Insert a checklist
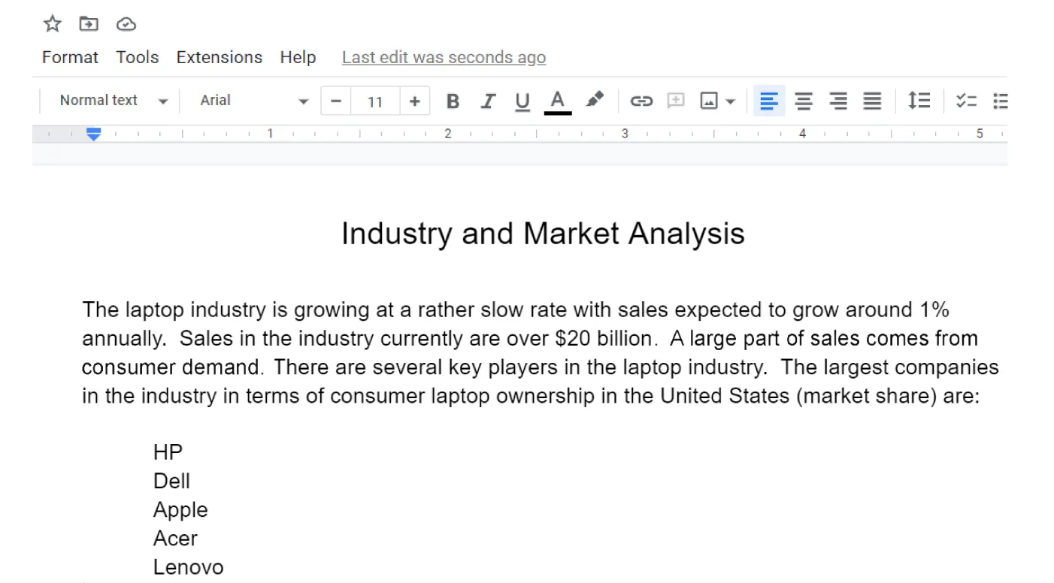The height and width of the screenshot is (583, 1054). click(966, 100)
